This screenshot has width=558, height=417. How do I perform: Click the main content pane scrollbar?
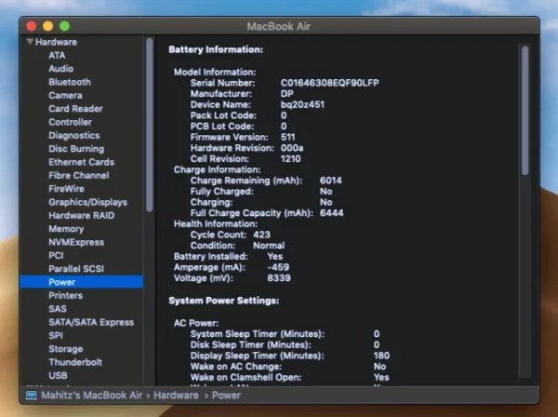(525, 111)
